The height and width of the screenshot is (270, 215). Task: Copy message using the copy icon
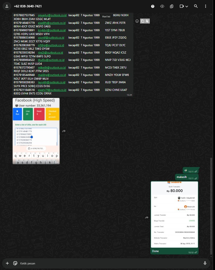142,21
